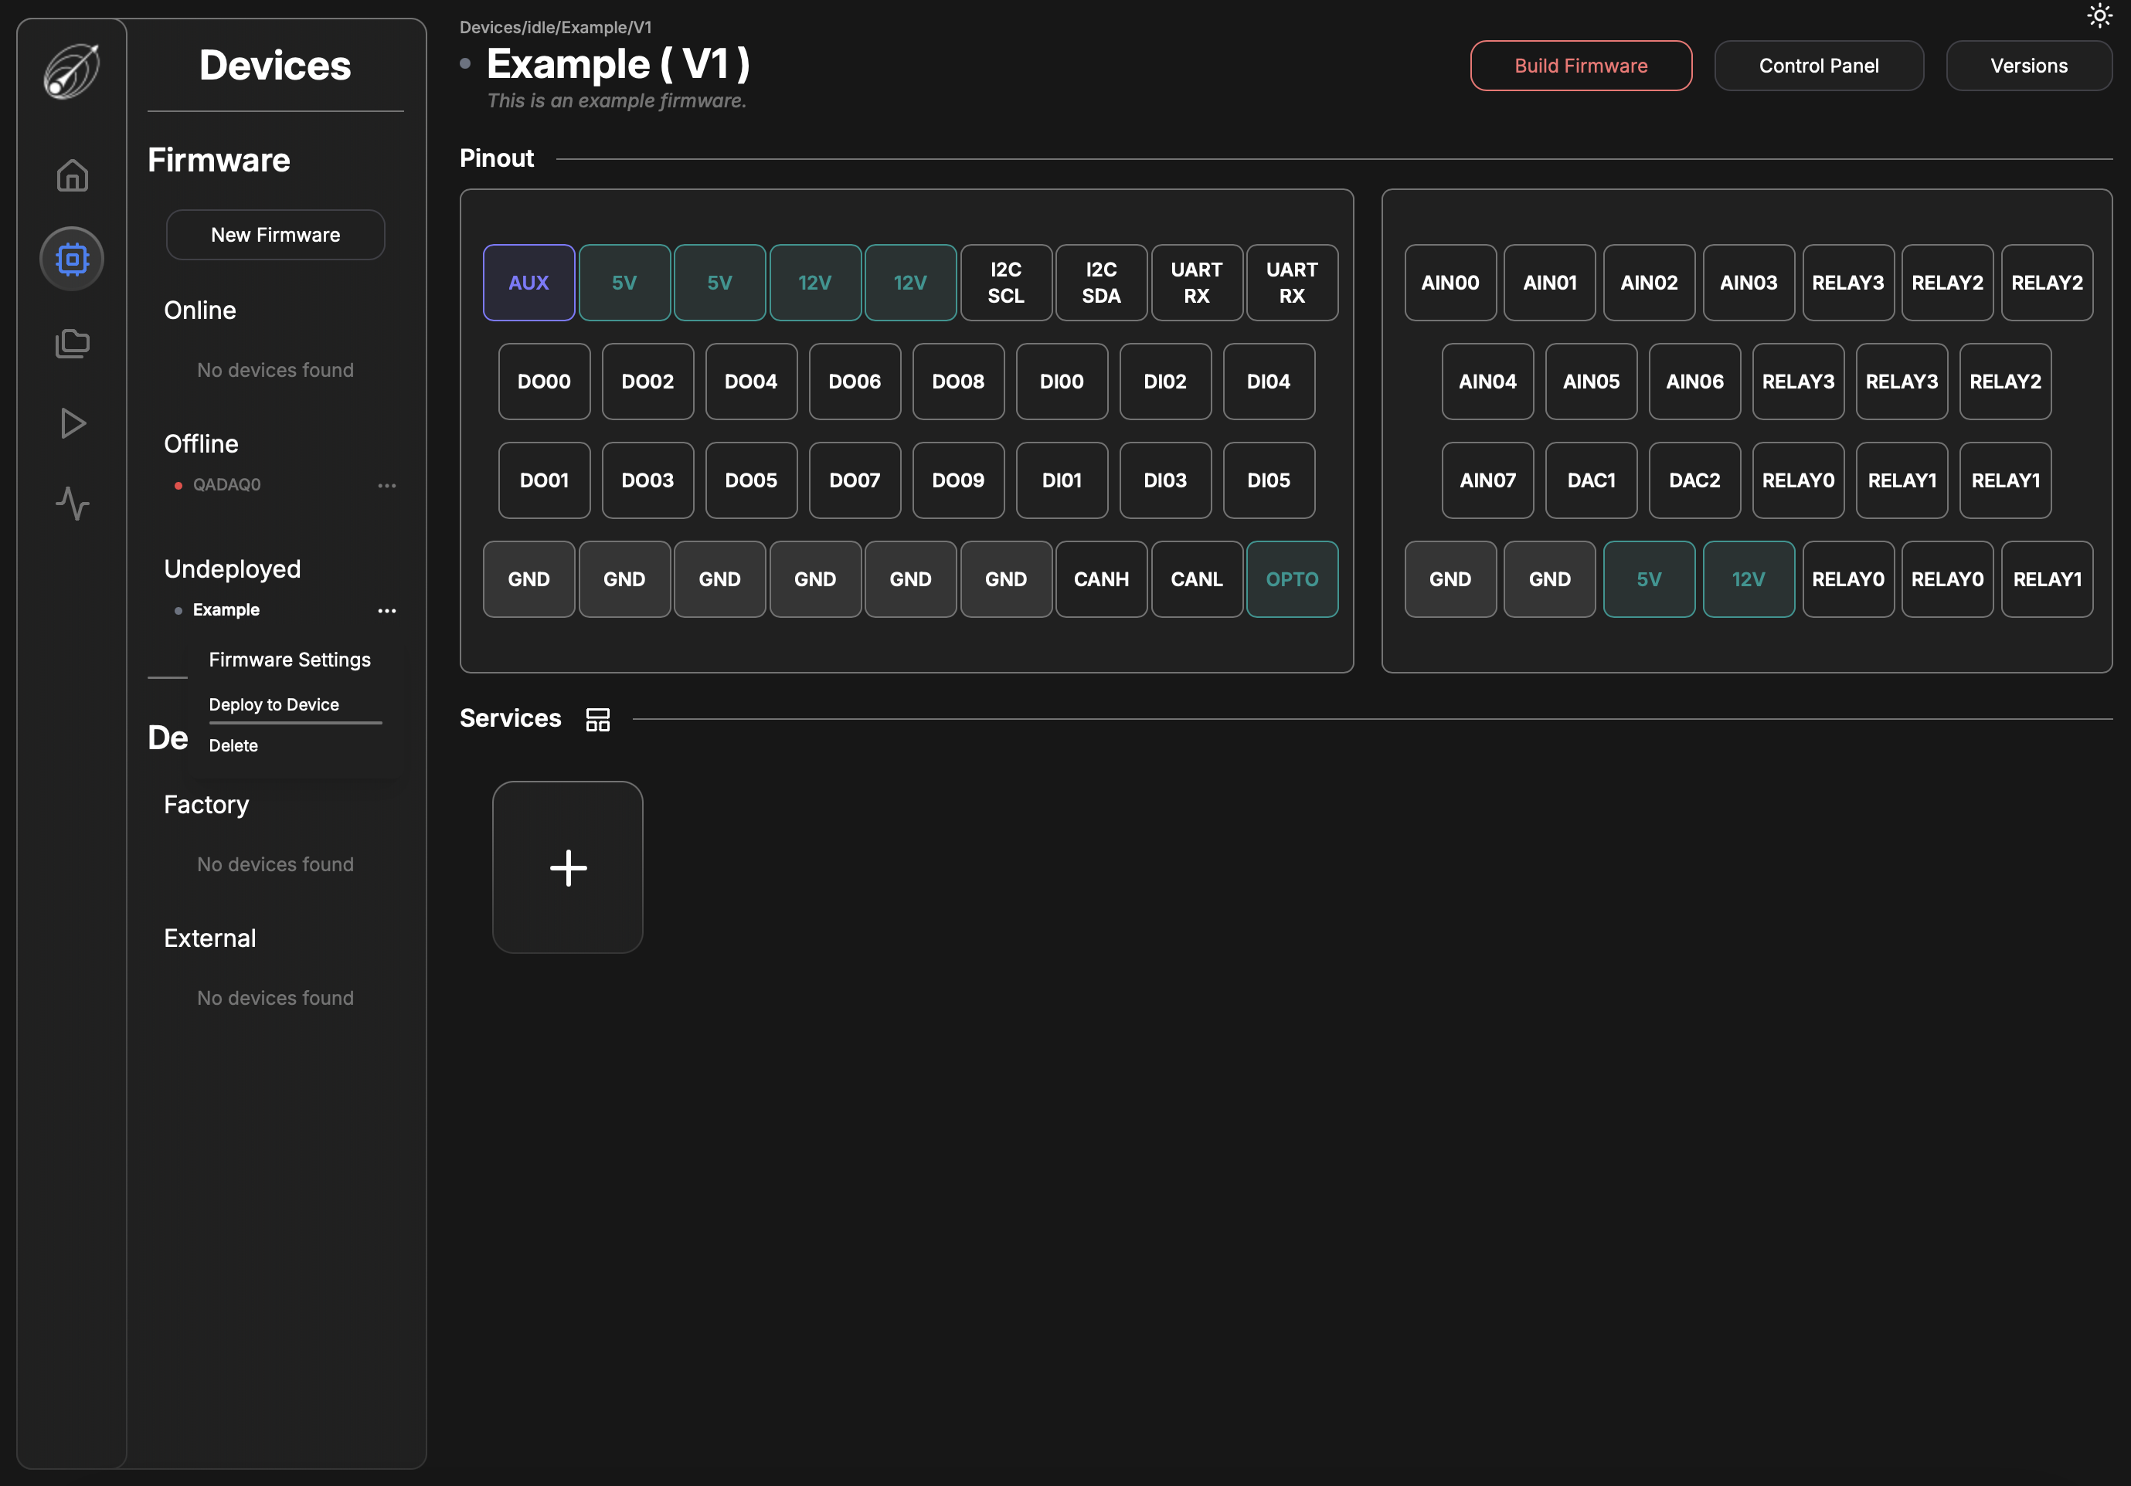The width and height of the screenshot is (2131, 1486).
Task: Choose Deploy to Device menu entry
Action: pyautogui.click(x=274, y=704)
